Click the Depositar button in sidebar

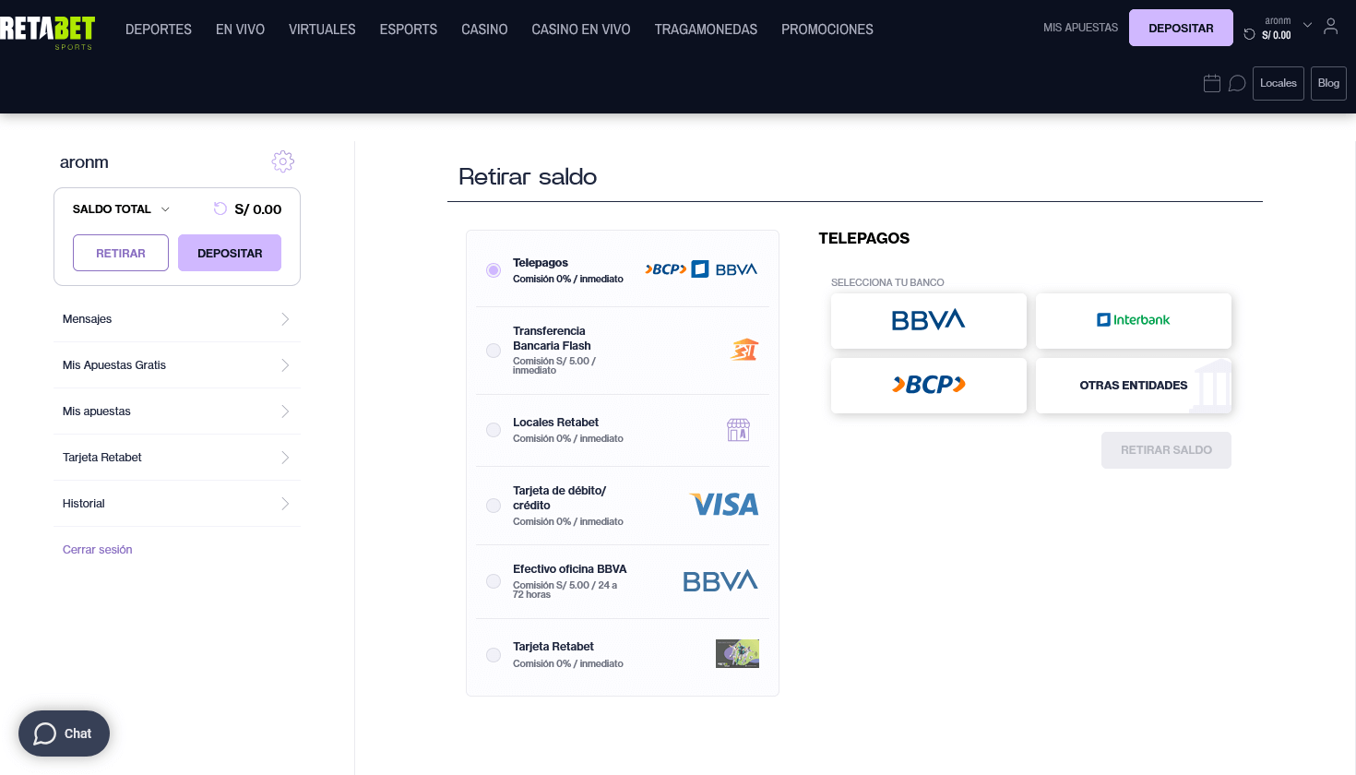(x=230, y=253)
